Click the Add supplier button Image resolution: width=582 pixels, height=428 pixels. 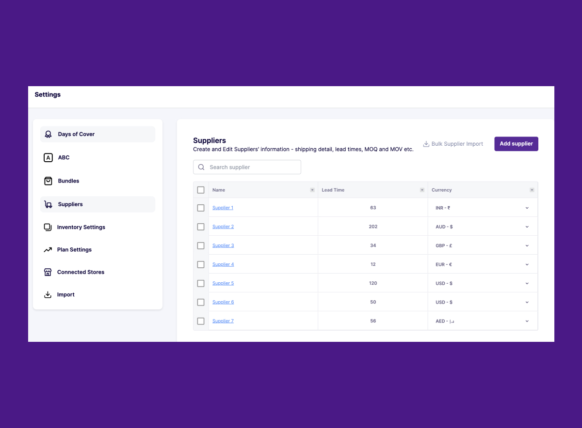[516, 144]
